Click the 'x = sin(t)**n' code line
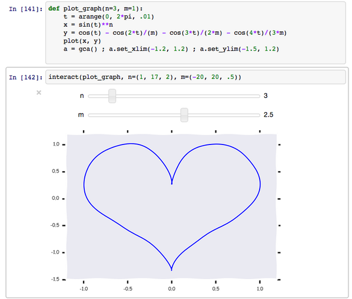The image size is (352, 299). 88,25
